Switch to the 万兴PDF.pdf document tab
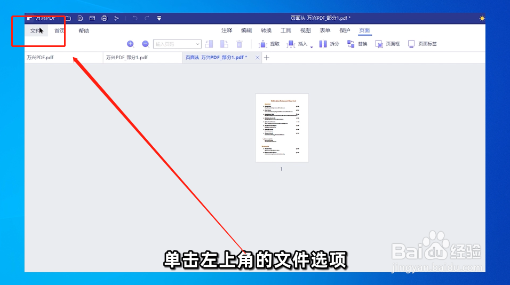510x285 pixels. coord(64,58)
